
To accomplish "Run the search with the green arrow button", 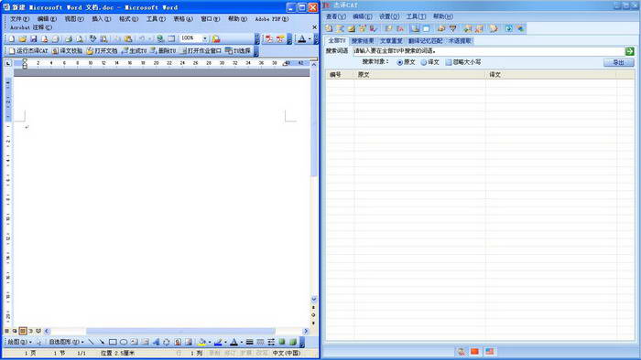I will click(630, 51).
